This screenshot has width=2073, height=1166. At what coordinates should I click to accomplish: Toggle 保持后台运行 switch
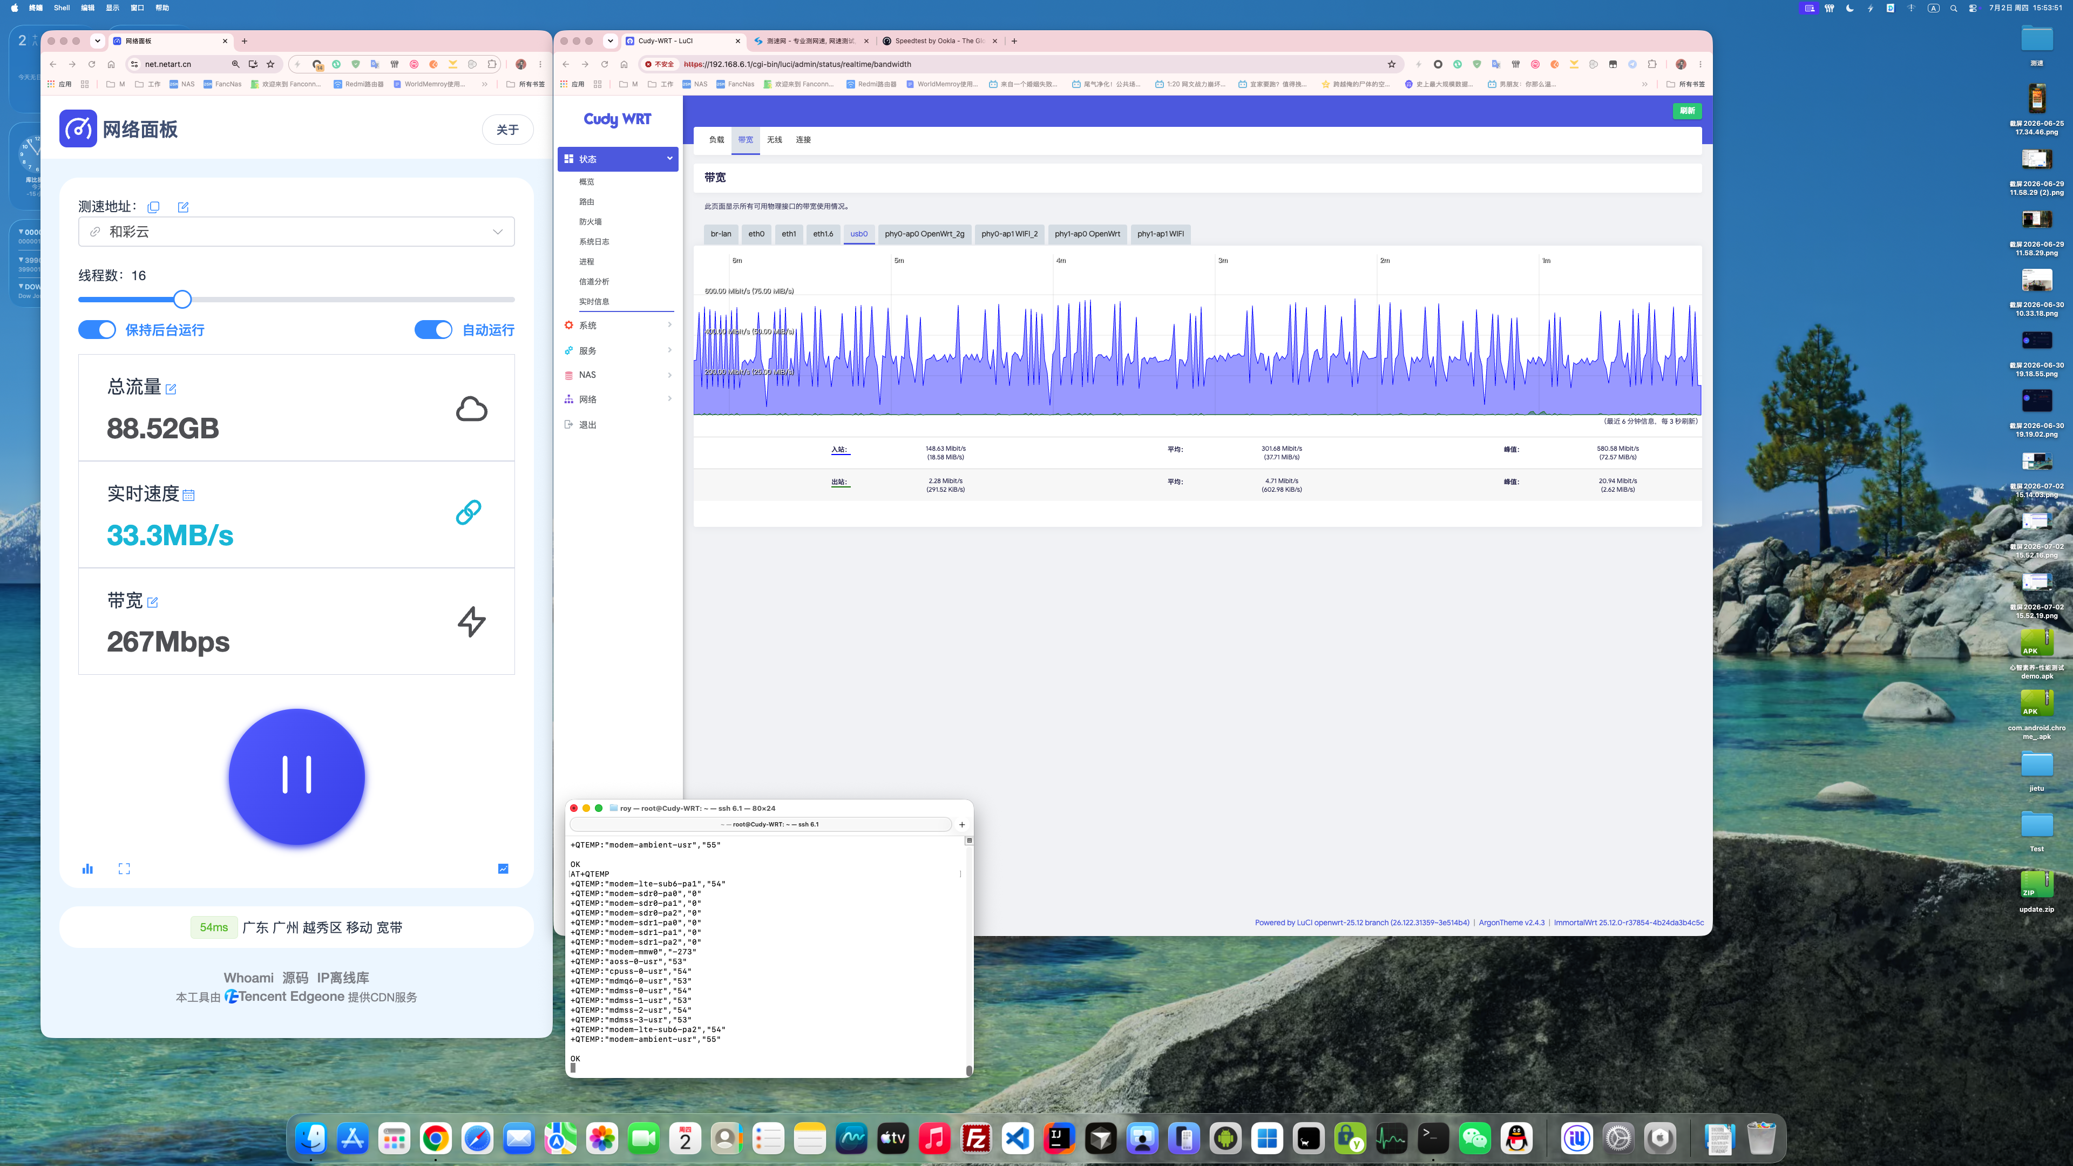97,330
